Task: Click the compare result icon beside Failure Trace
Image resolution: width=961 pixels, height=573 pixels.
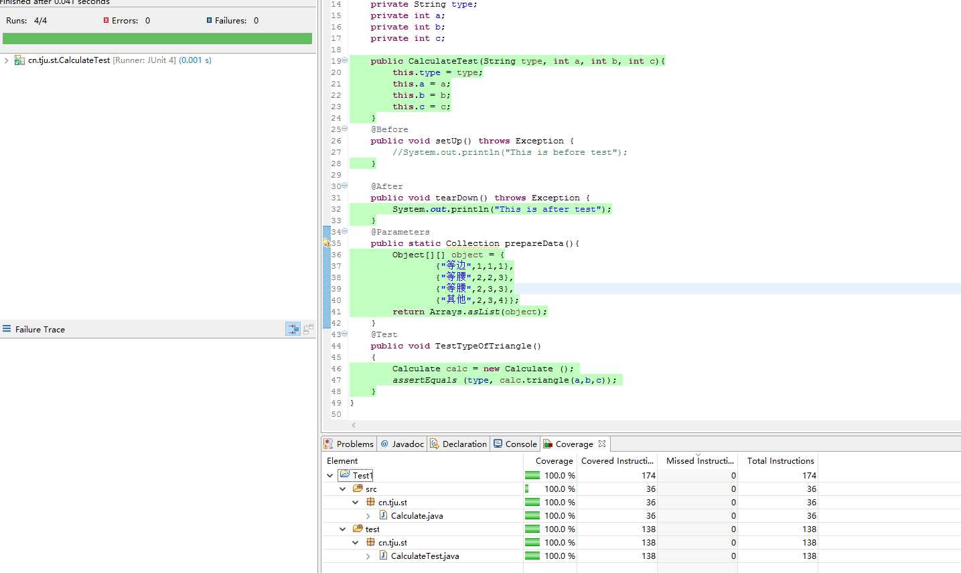Action: click(x=308, y=329)
